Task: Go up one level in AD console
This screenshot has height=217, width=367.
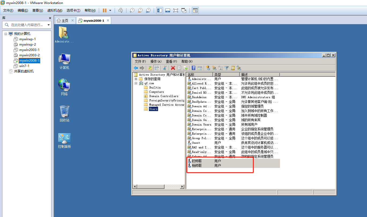Action: (x=150, y=68)
